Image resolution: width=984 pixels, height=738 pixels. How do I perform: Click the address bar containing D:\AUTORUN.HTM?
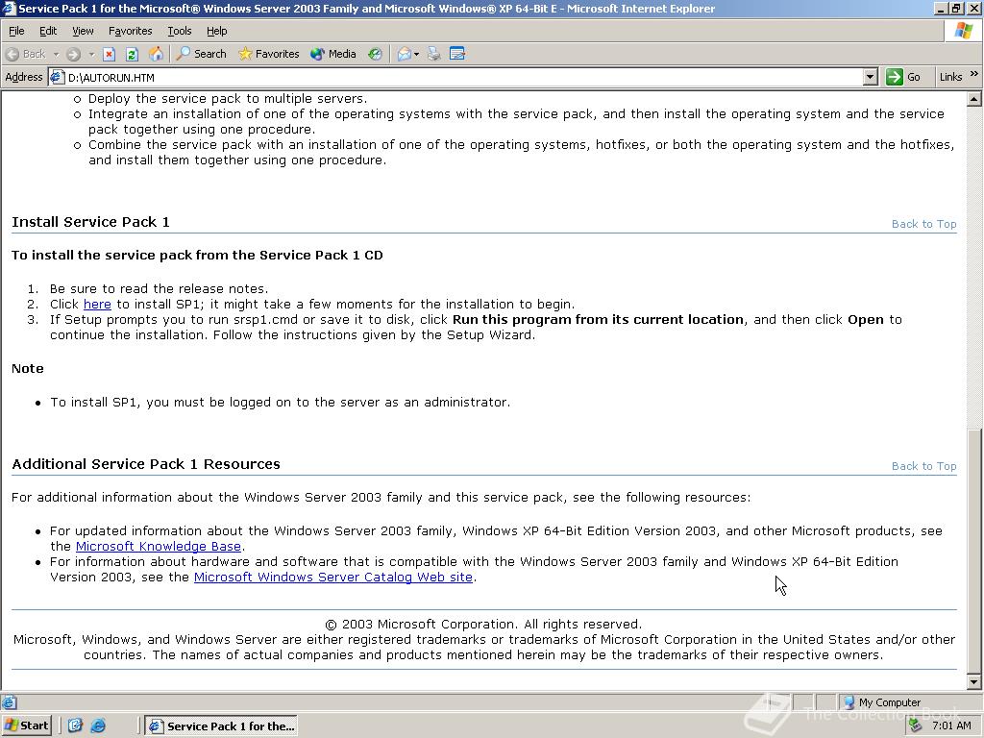tap(464, 77)
